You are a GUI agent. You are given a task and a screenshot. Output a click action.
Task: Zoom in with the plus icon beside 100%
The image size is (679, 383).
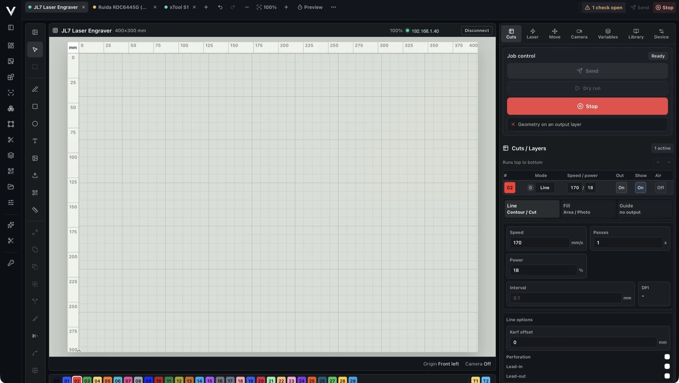click(286, 7)
